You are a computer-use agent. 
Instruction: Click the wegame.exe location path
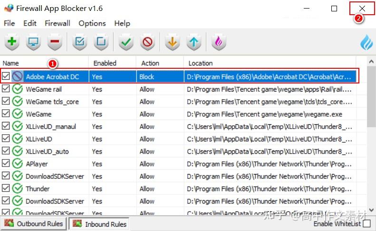[264, 114]
